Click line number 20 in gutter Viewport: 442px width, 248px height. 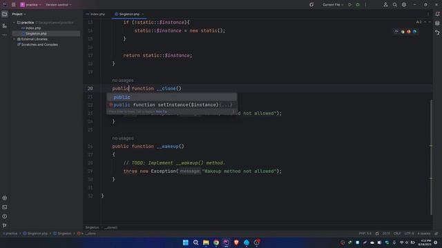click(x=90, y=89)
